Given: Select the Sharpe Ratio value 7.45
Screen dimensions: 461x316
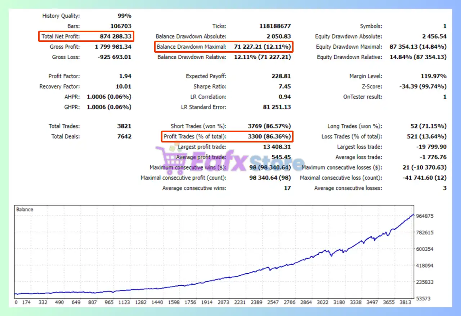Looking at the screenshot, I should click(x=284, y=87).
